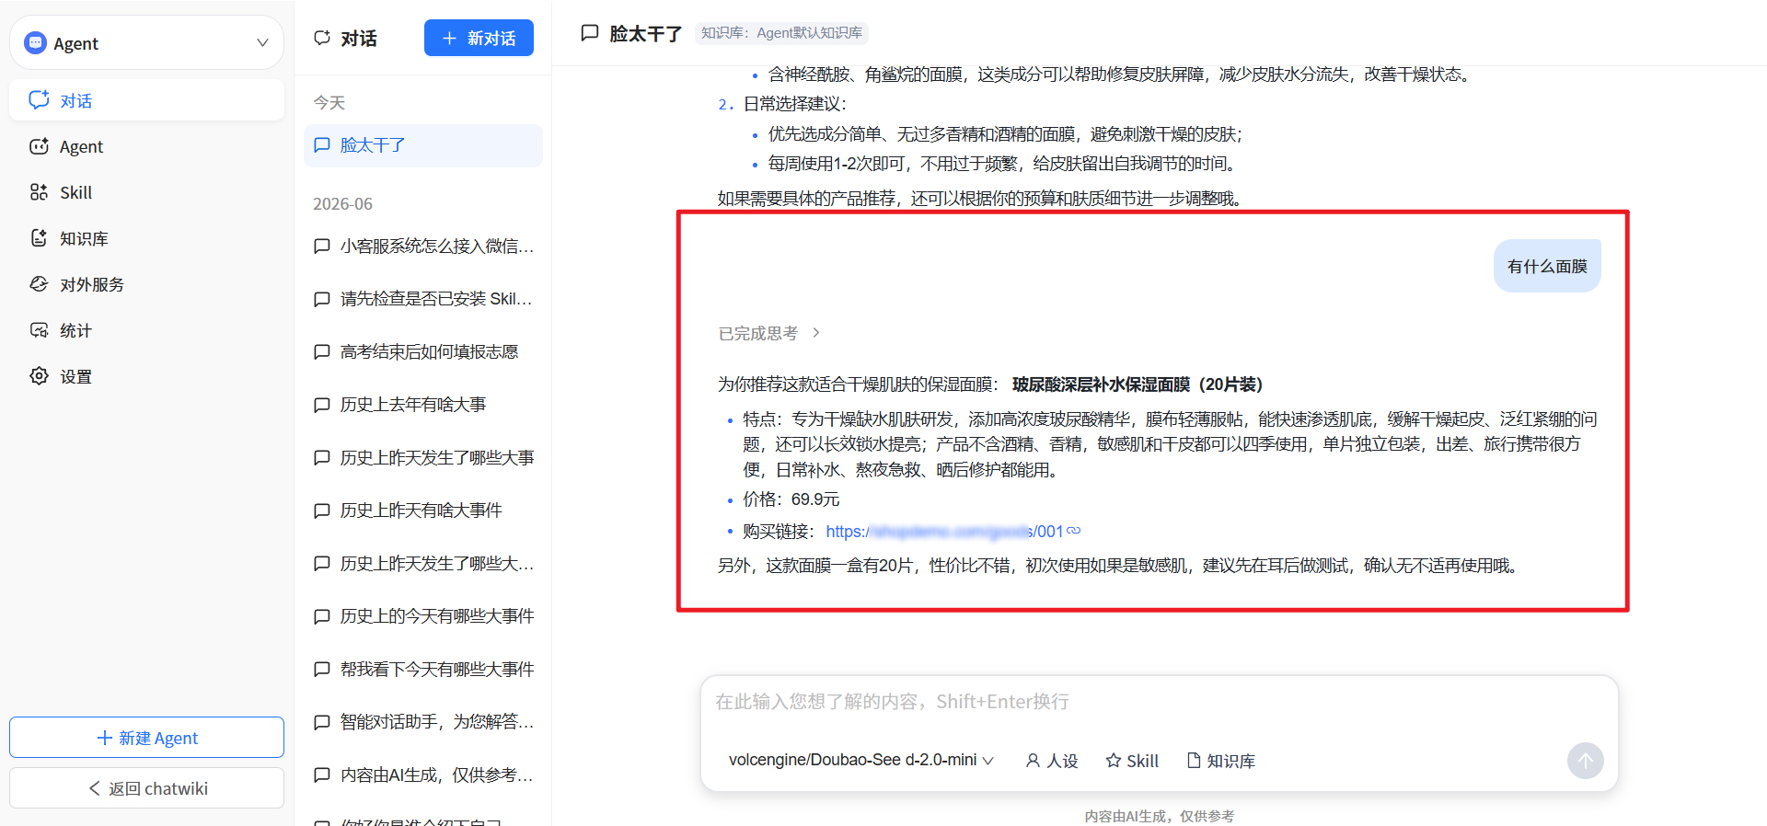This screenshot has height=826, width=1767.
Task: Open the Agent sidebar menu item
Action: click(146, 146)
